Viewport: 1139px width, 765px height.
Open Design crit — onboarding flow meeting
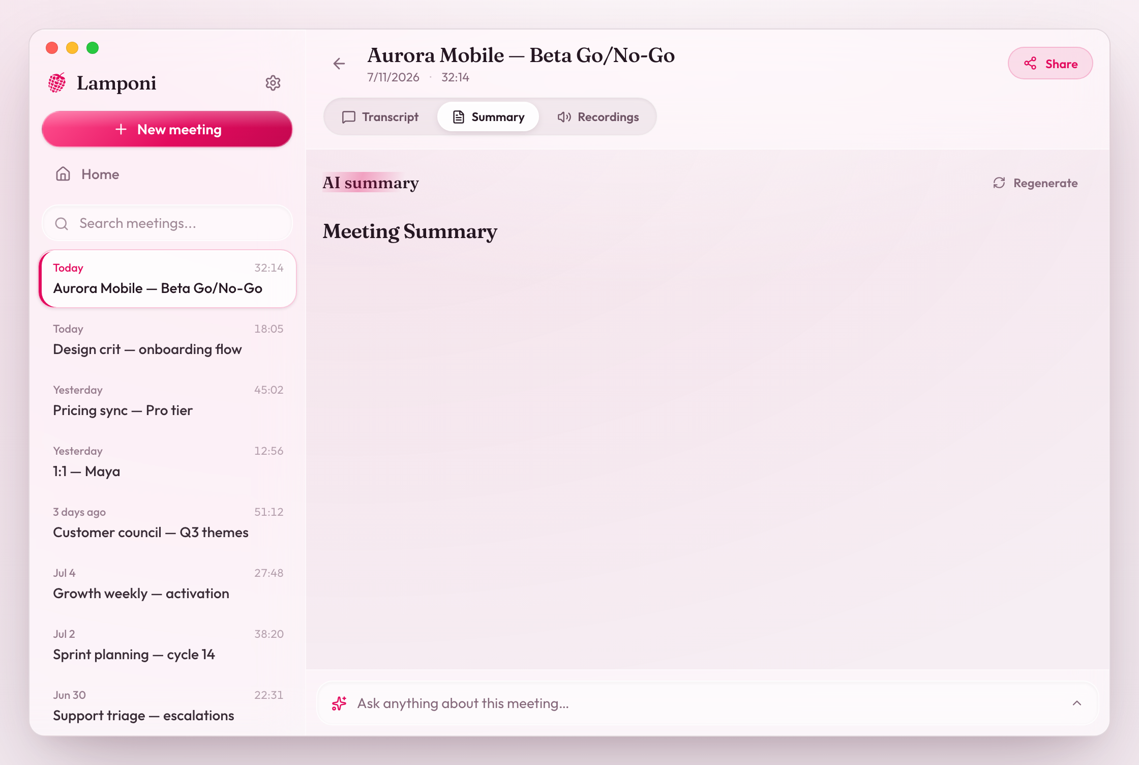click(x=167, y=340)
